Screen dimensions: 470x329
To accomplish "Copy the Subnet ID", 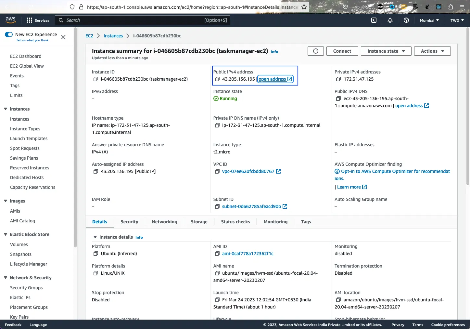I will pos(217,206).
